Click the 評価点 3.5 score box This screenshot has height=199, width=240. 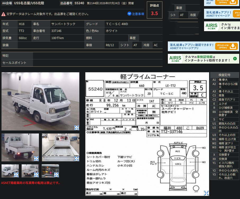pyautogui.click(x=154, y=10)
